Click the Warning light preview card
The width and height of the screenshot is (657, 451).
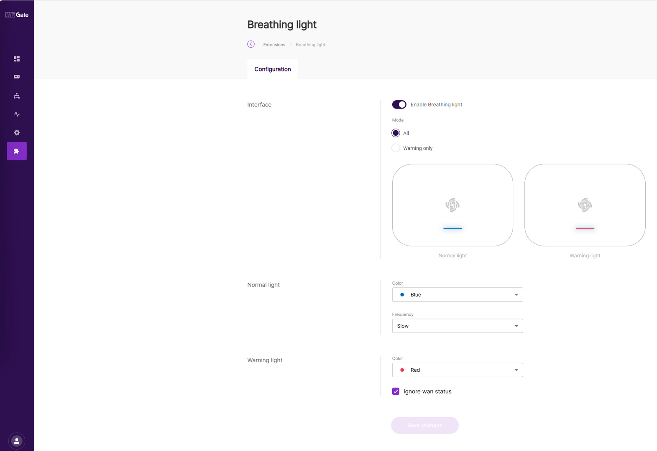click(585, 205)
